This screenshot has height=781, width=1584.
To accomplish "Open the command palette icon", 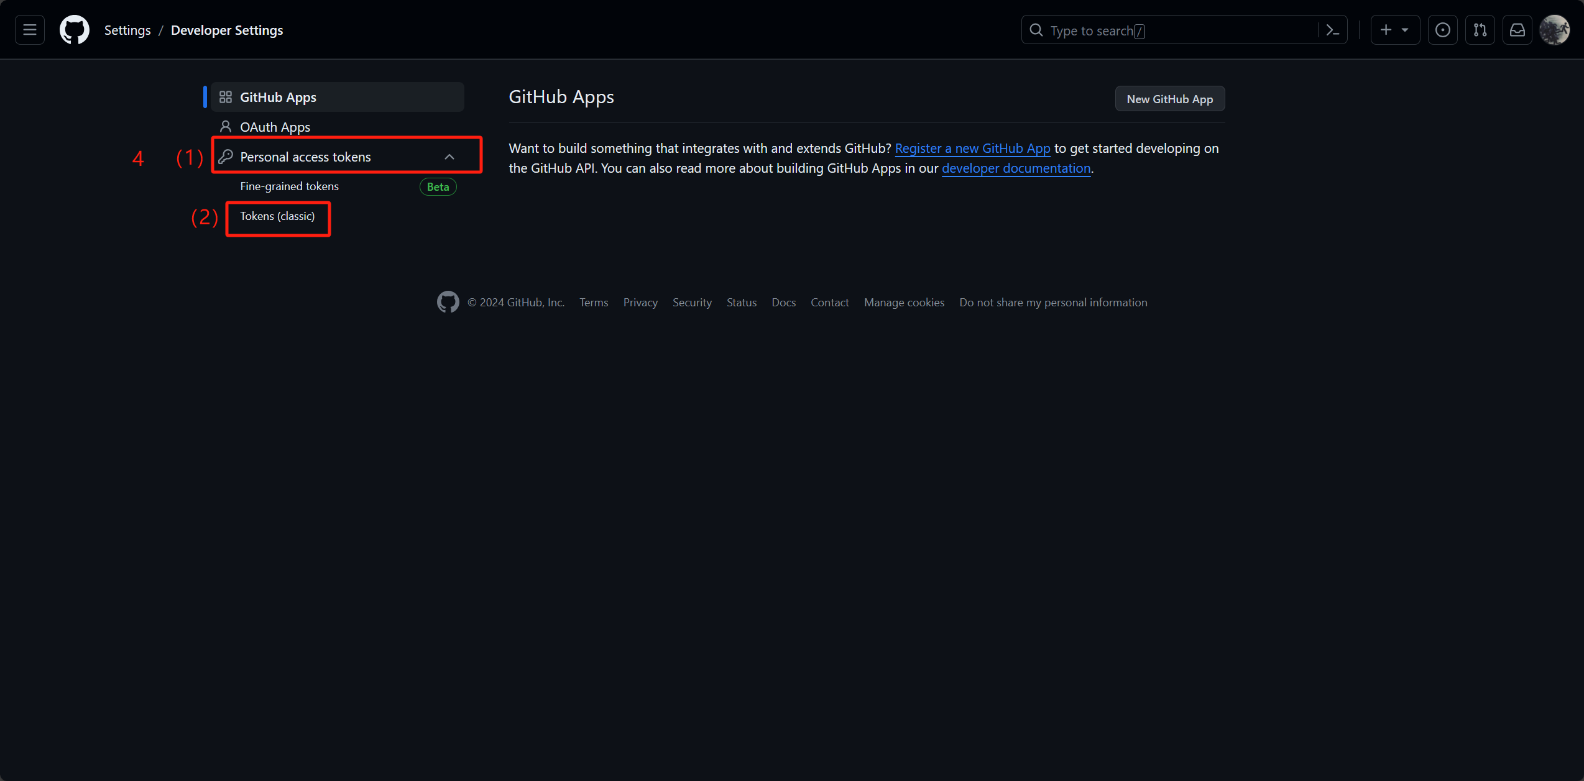I will click(x=1332, y=30).
